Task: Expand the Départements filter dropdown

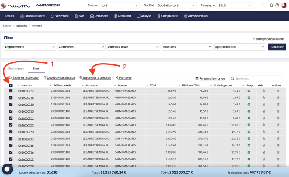Action: (x=30, y=47)
